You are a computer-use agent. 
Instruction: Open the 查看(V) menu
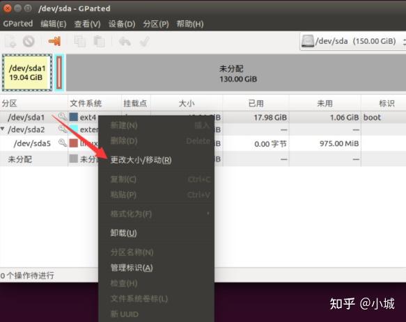(x=87, y=24)
